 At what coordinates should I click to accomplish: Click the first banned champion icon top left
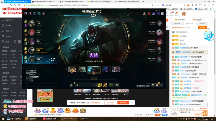(x=26, y=13)
